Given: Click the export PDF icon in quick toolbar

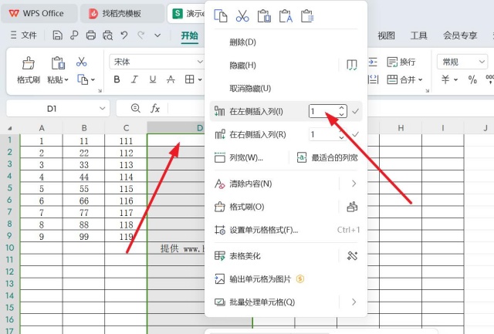Looking at the screenshot, I should [x=74, y=35].
